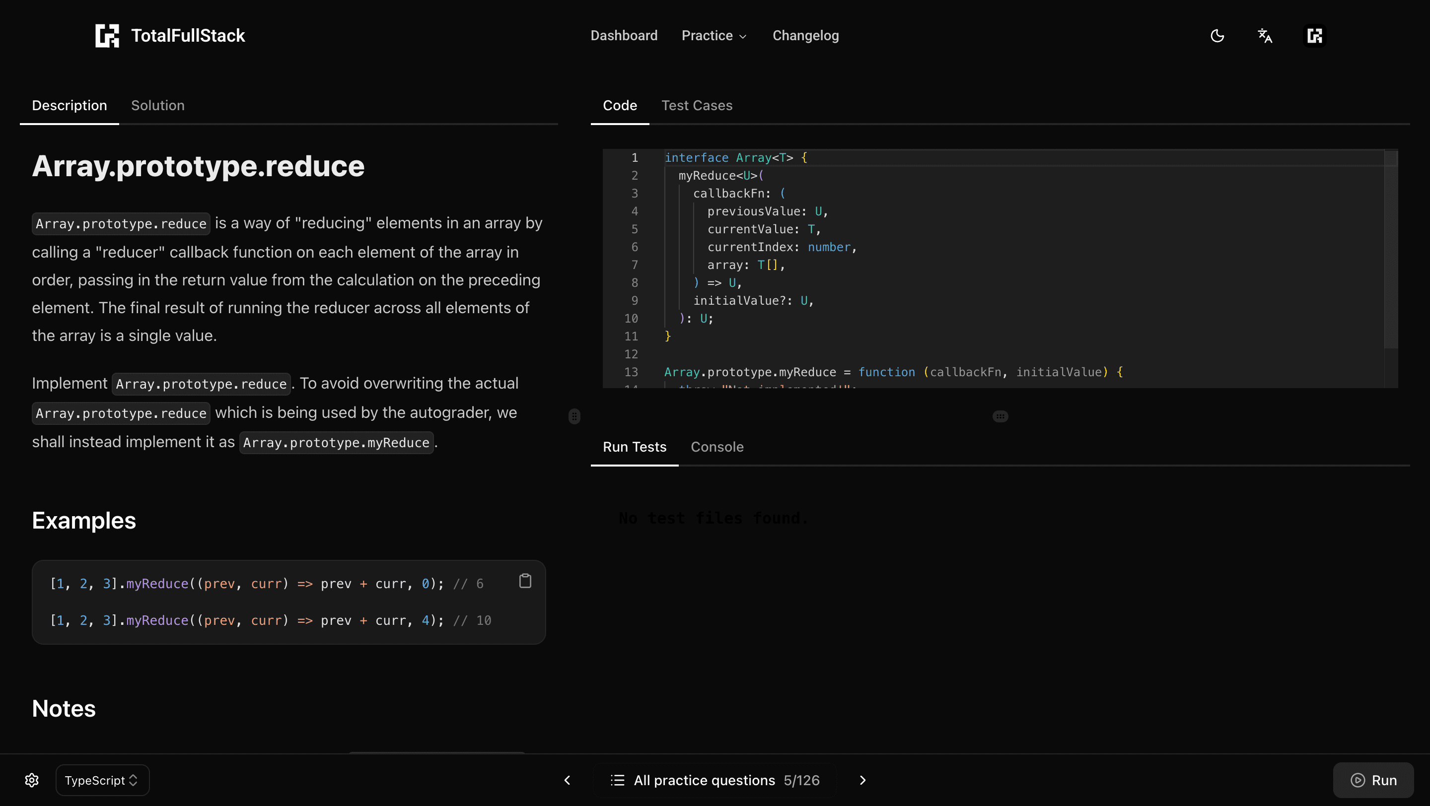Open the Changelog page
This screenshot has height=806, width=1430.
805,36
